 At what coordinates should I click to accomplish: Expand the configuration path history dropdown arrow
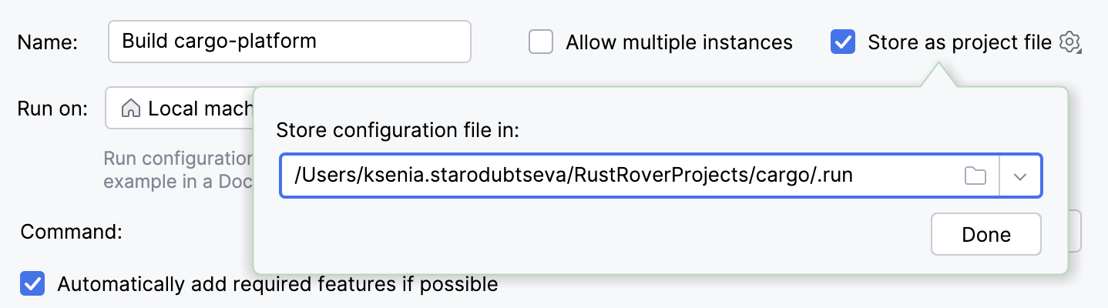pos(1020,176)
